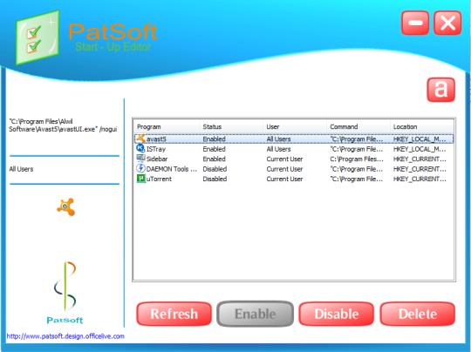Screen dimensions: 471x352
Task: Click Disabled status of DAEMON Tools row
Action: 215,169
